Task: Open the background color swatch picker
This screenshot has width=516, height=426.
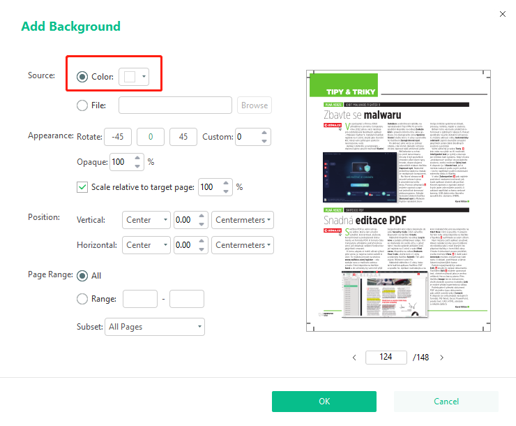Action: tap(135, 77)
